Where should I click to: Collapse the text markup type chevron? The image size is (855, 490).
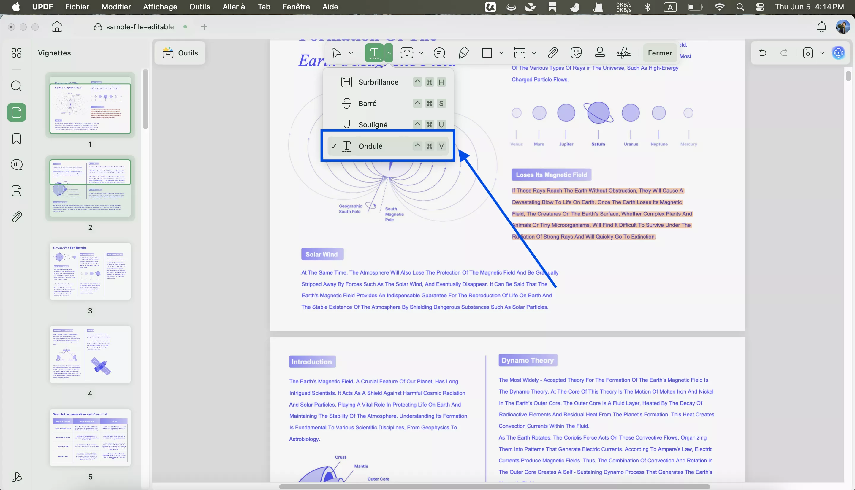tap(388, 53)
